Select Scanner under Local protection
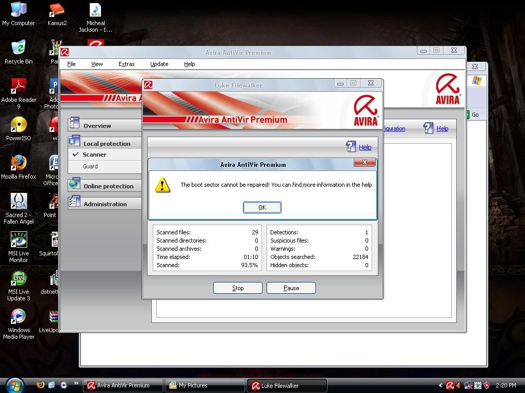 tap(94, 155)
